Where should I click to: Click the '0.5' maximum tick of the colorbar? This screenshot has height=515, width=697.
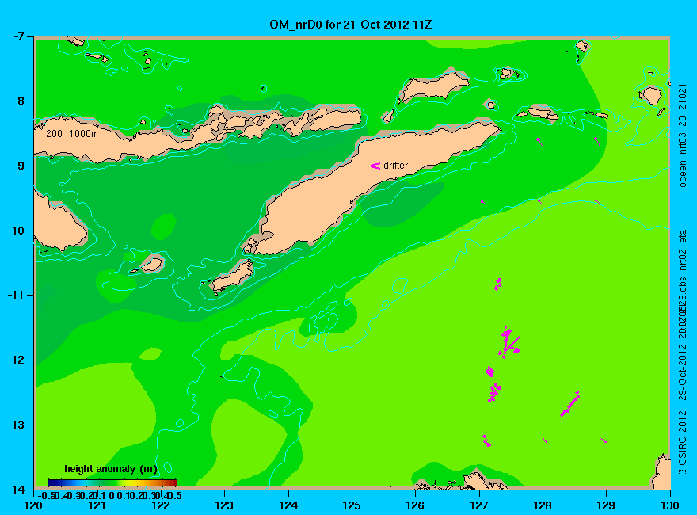[173, 495]
